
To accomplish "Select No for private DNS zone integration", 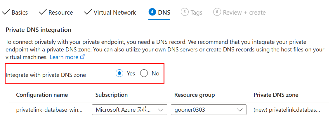I will click(144, 74).
